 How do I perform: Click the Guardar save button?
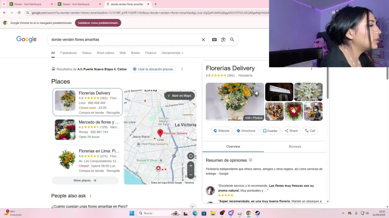[x=270, y=131]
